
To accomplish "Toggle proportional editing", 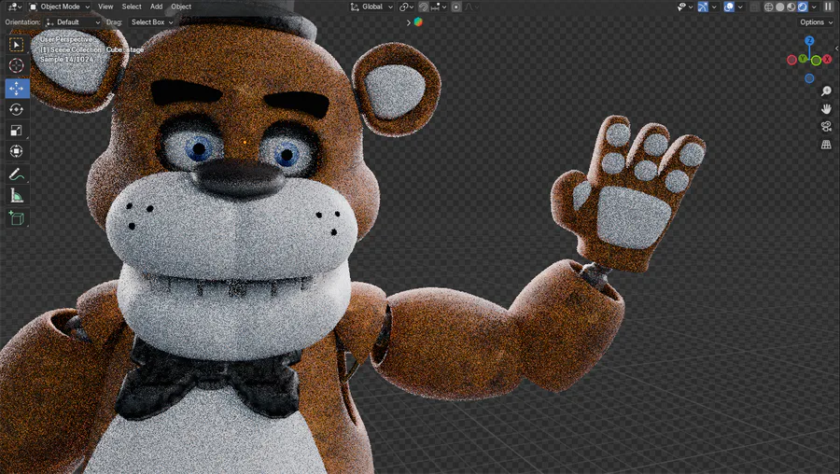I will [x=456, y=7].
